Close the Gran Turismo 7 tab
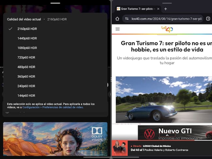This screenshot has height=159, width=212. [x=158, y=9]
